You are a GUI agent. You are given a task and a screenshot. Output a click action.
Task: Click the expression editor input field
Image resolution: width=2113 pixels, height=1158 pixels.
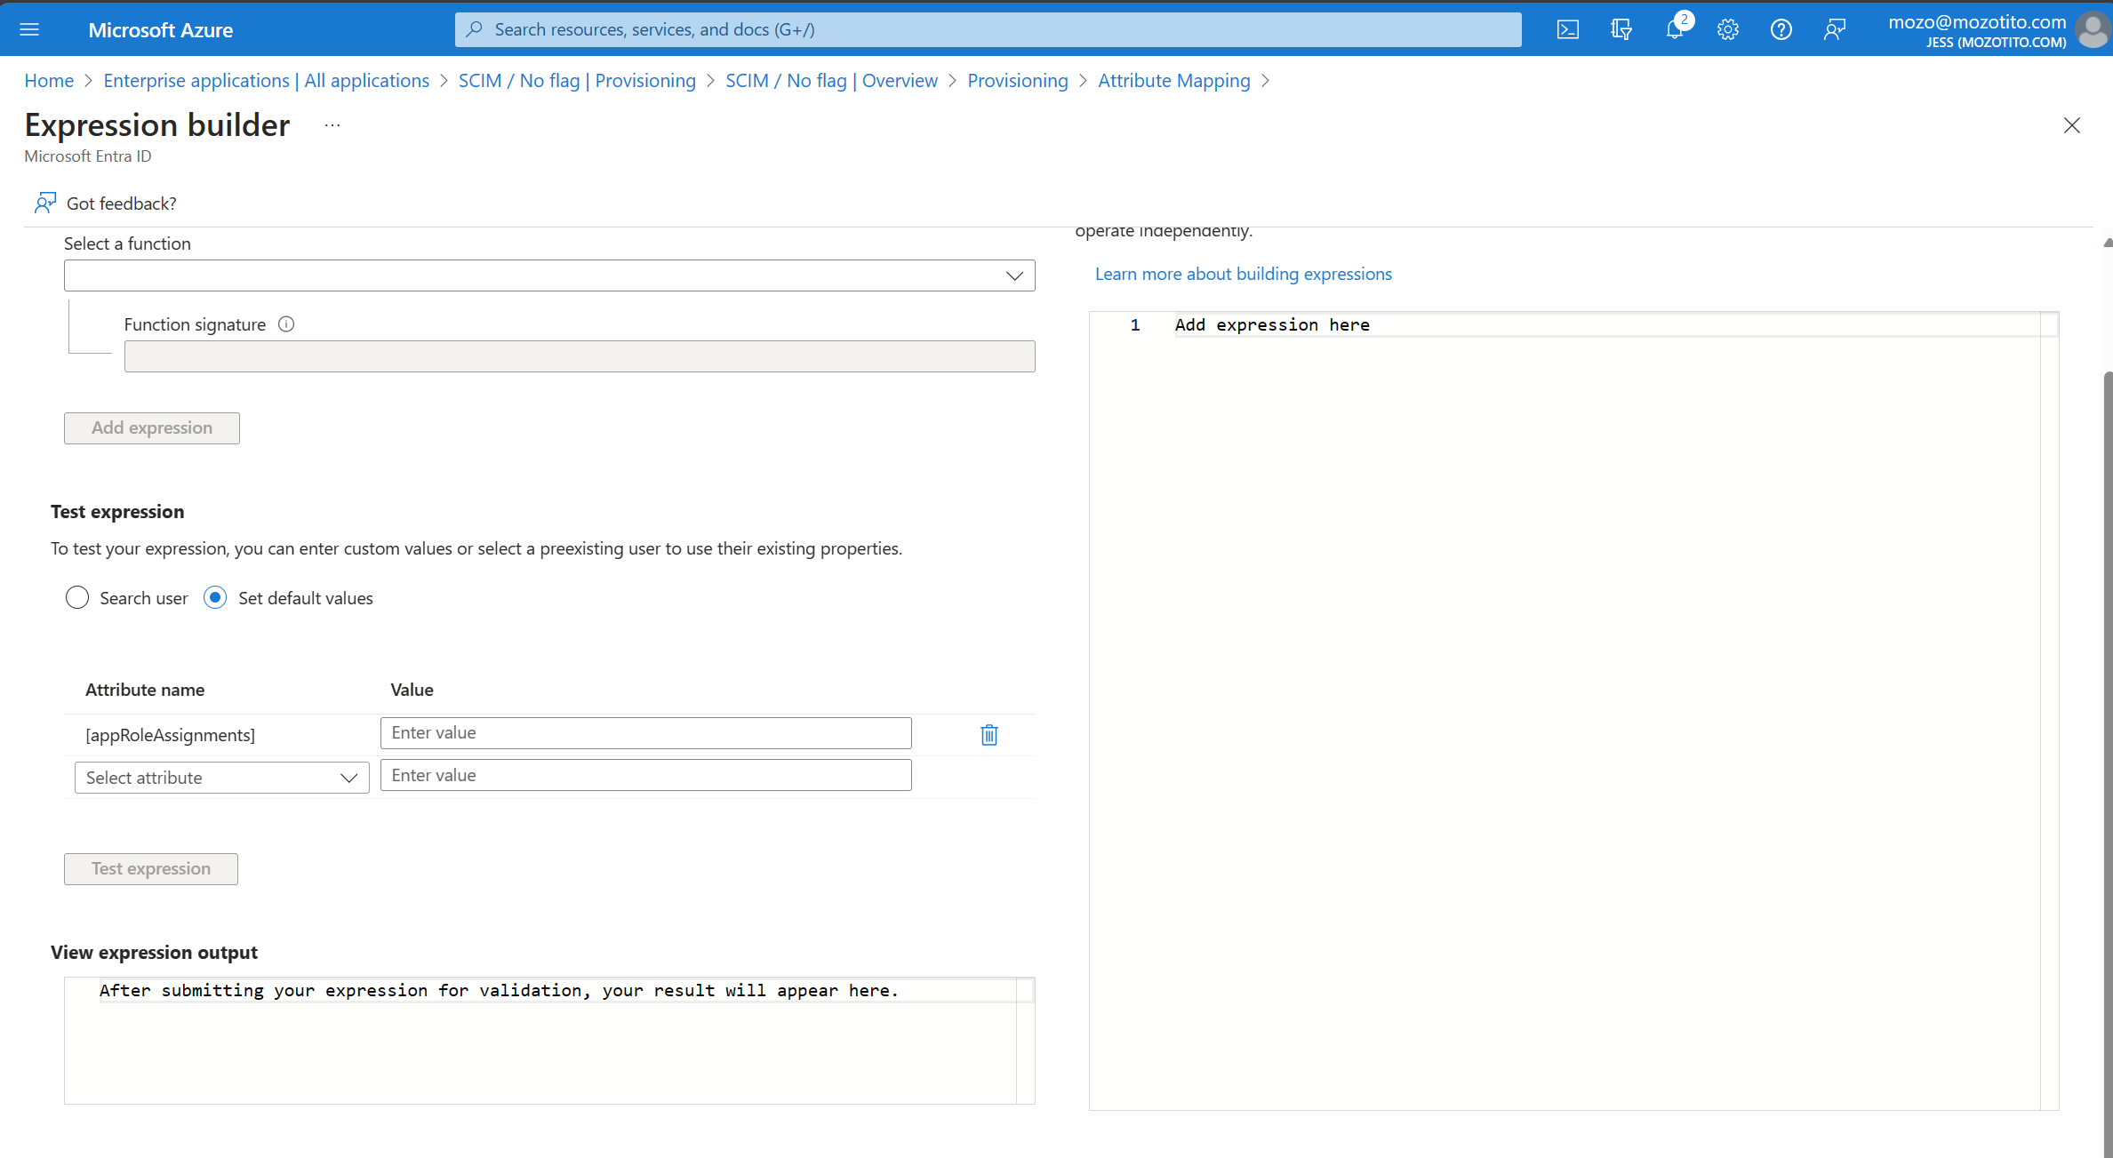tap(1568, 325)
